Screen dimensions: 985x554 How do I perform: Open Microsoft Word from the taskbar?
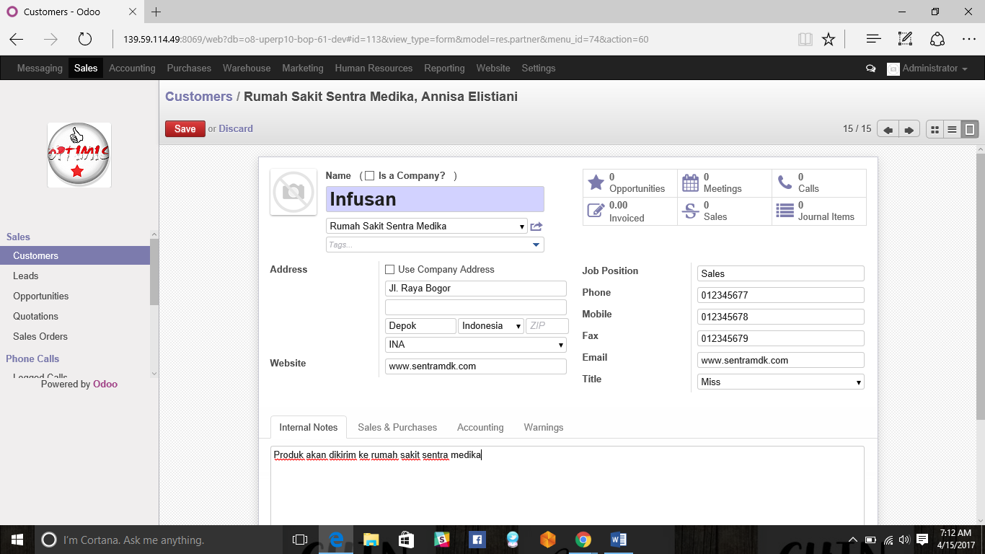click(619, 540)
